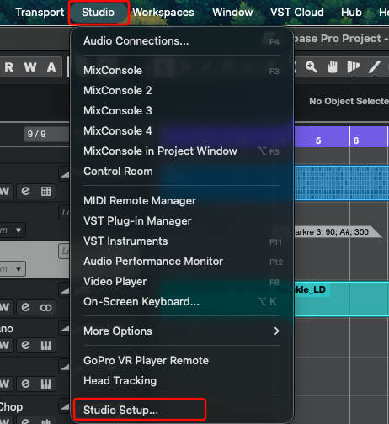This screenshot has width=389, height=424.
Task: Open drum map grid icon on track
Action: point(46,191)
